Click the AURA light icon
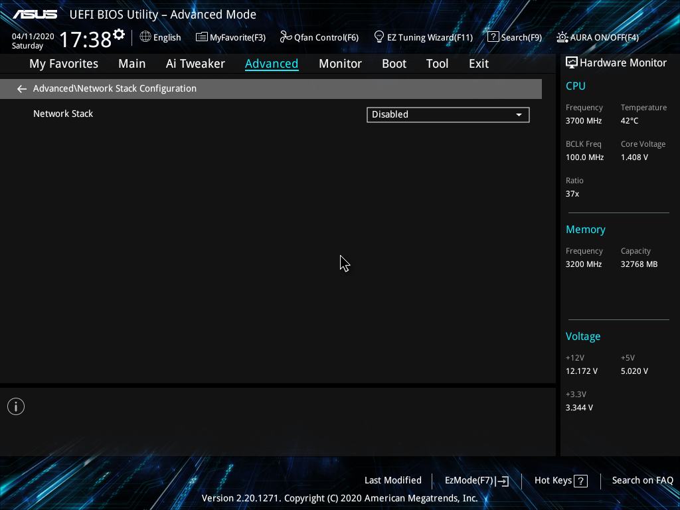This screenshot has width=680, height=510. [562, 37]
